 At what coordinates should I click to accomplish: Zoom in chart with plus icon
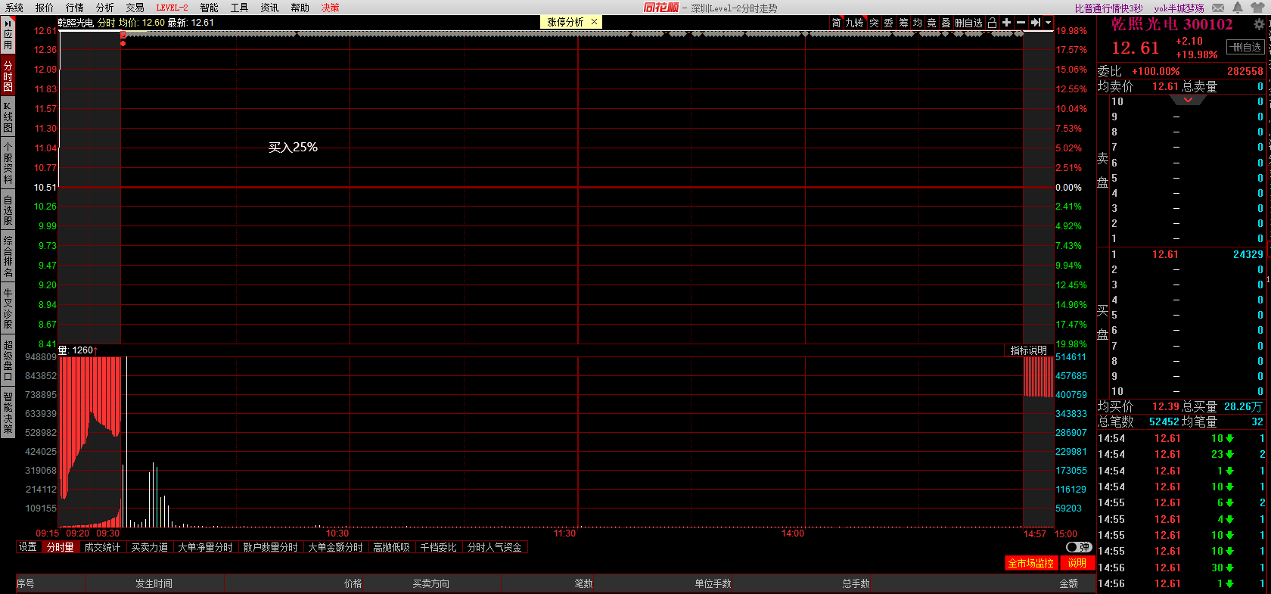click(1006, 23)
